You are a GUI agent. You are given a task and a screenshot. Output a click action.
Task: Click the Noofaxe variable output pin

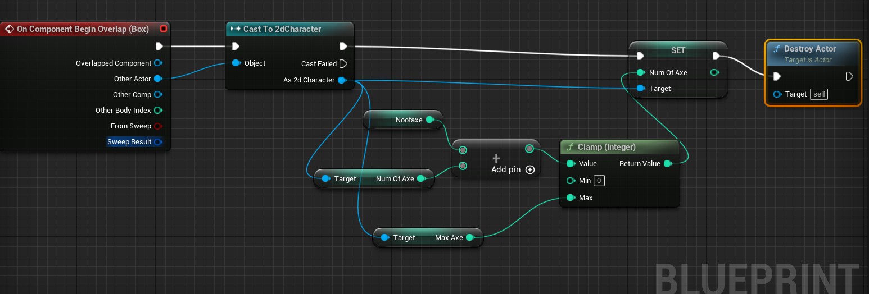tap(429, 120)
